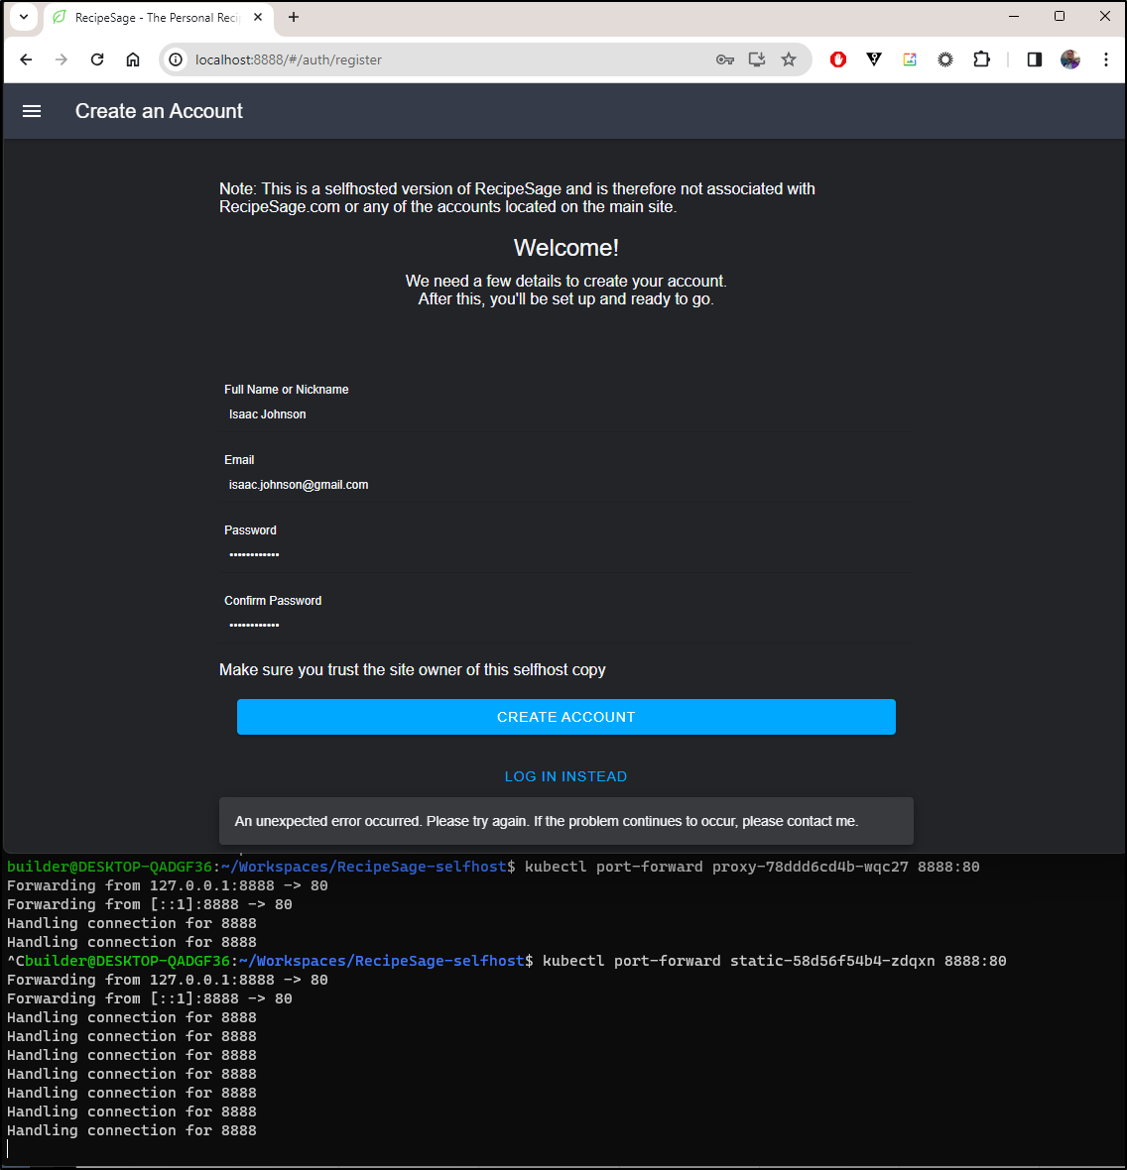The width and height of the screenshot is (1127, 1170).
Task: Open the hamburger side menu
Action: 32,111
